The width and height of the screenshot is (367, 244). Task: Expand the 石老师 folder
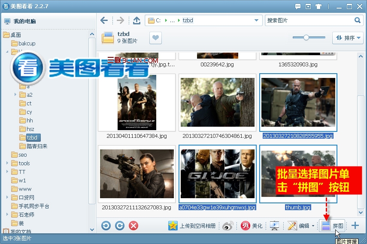click(x=7, y=214)
